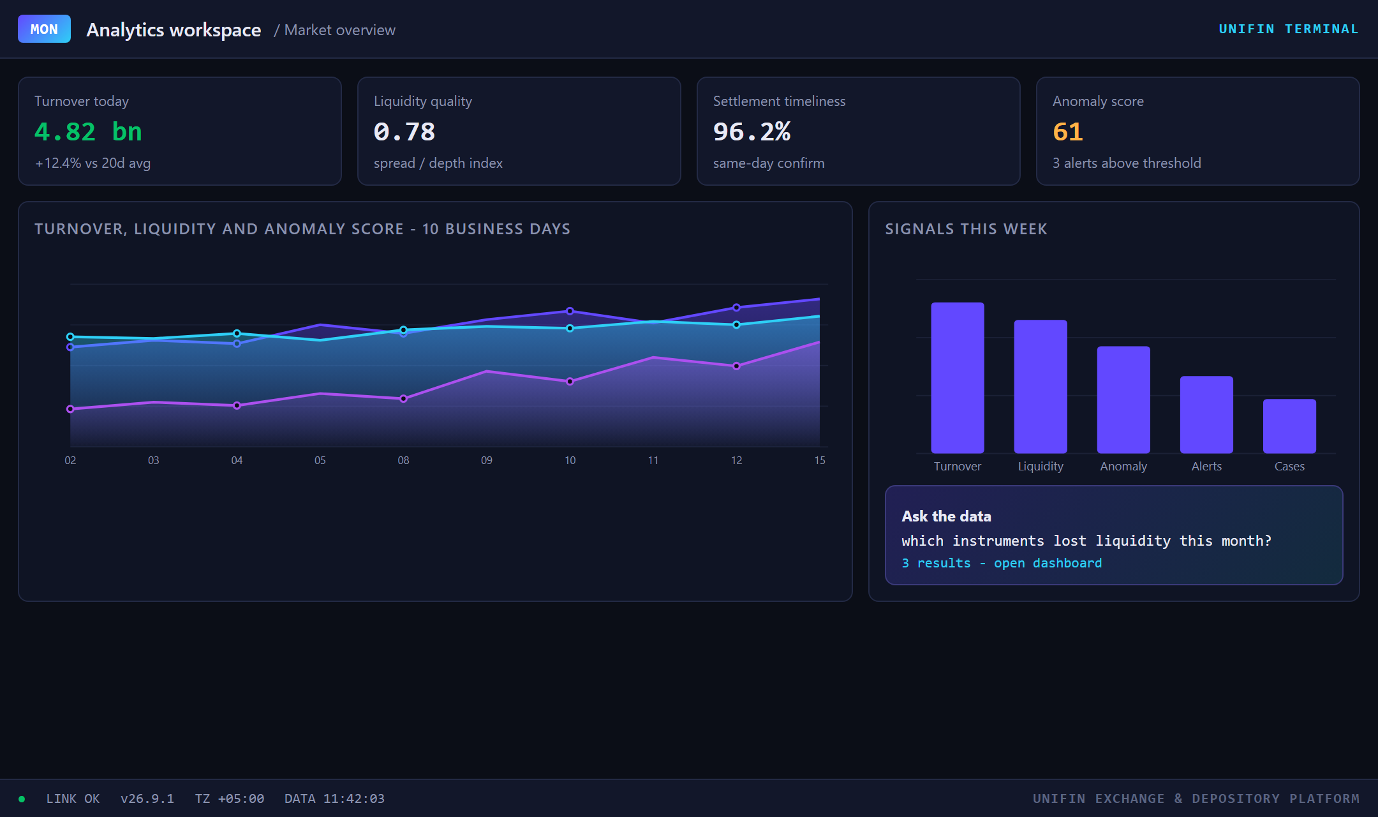This screenshot has height=817, width=1378.
Task: Click the green link status dot
Action: tap(22, 799)
